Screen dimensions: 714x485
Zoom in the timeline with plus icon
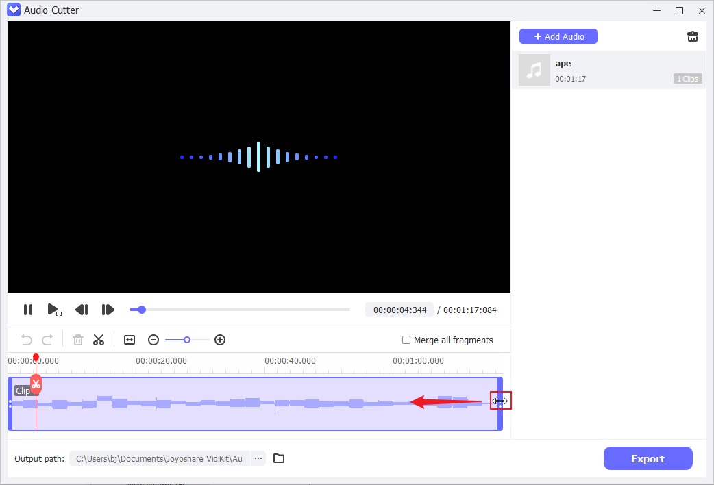pos(220,340)
